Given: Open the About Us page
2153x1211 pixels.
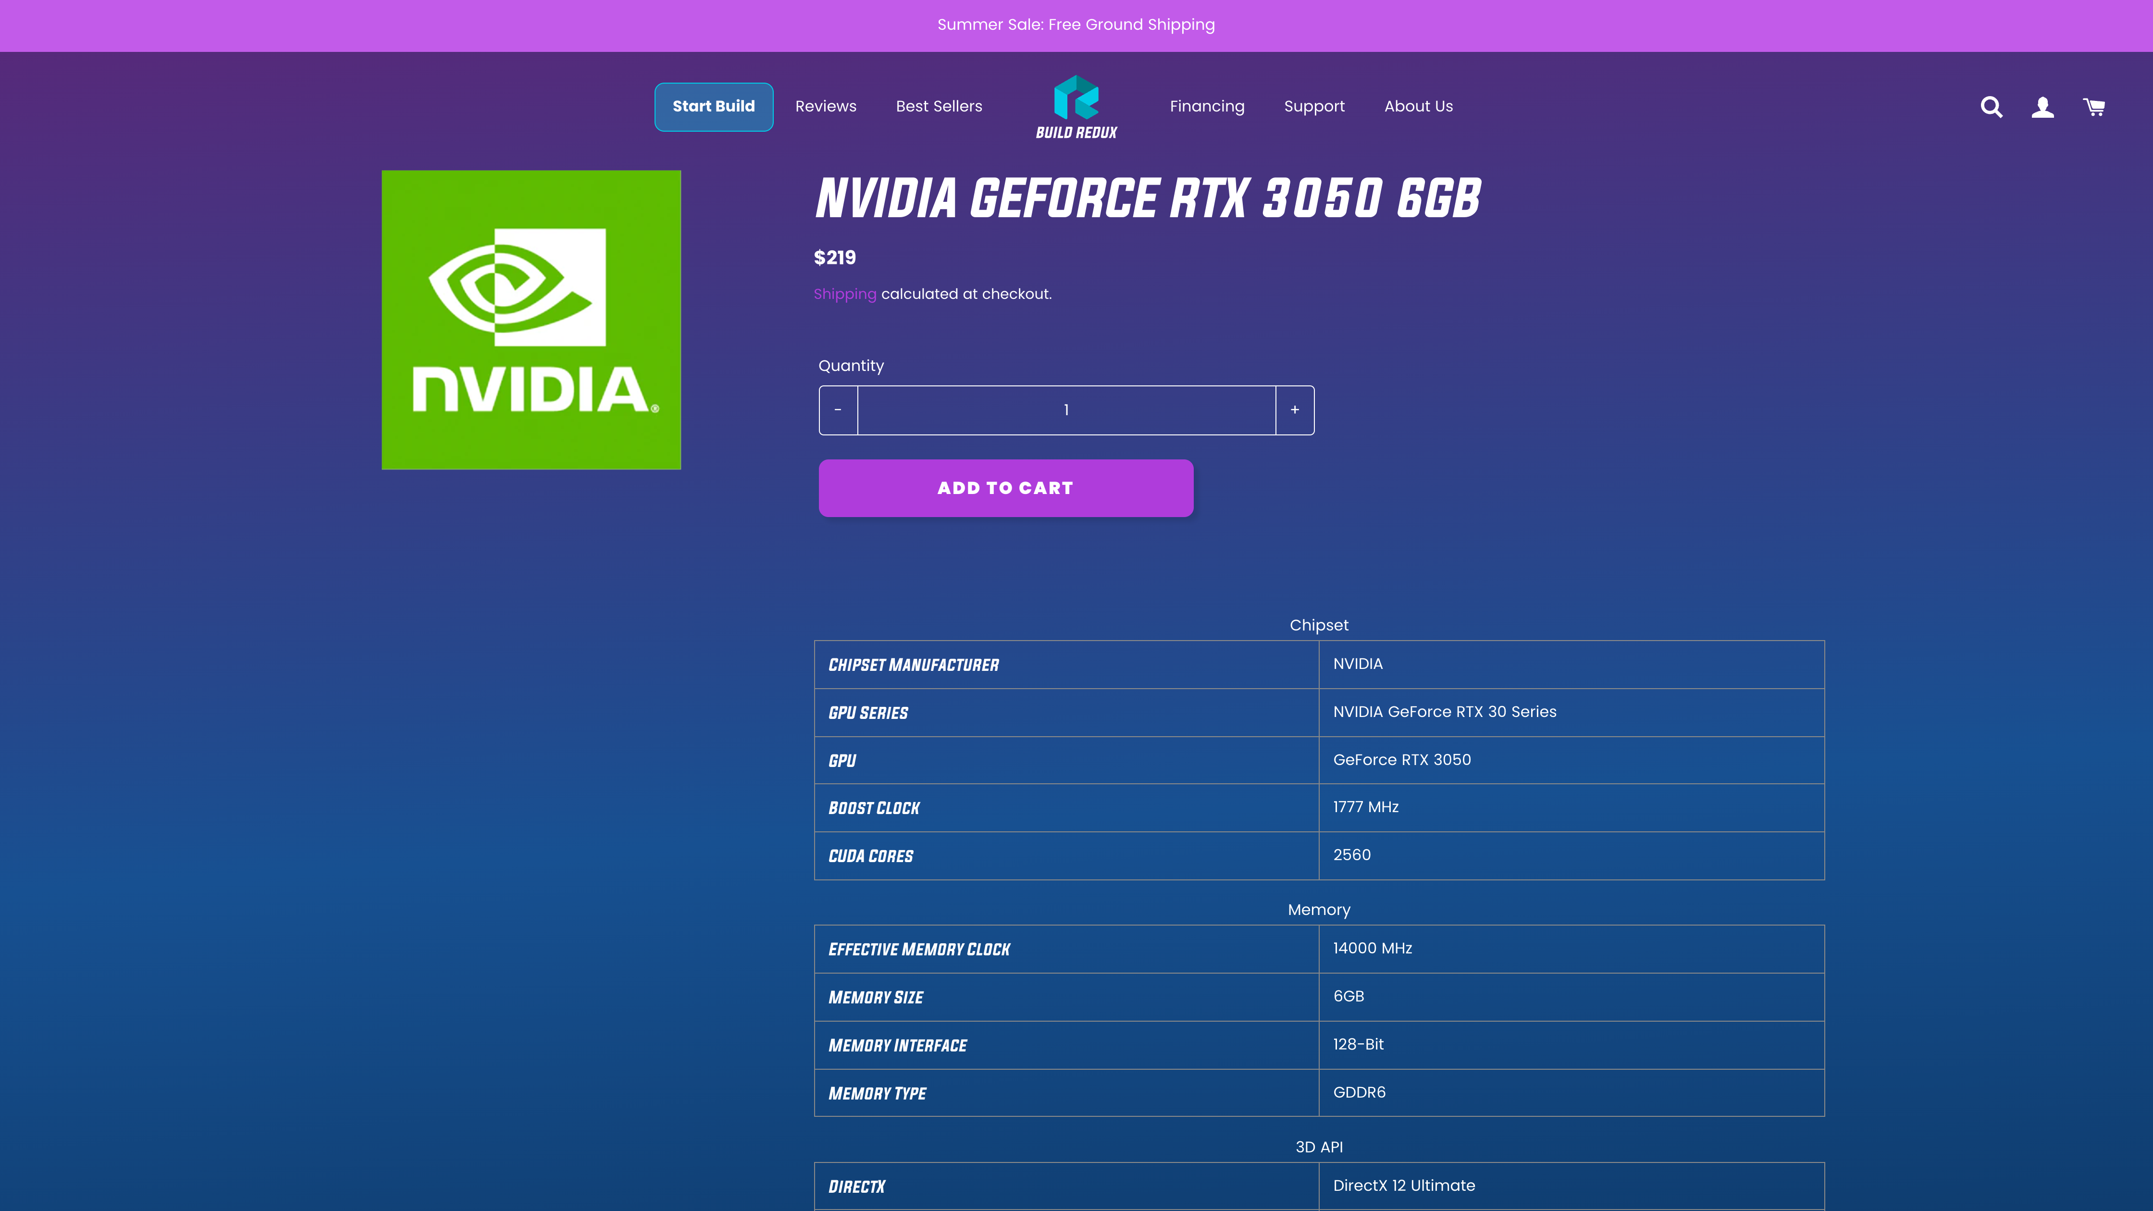Looking at the screenshot, I should click(x=1418, y=106).
